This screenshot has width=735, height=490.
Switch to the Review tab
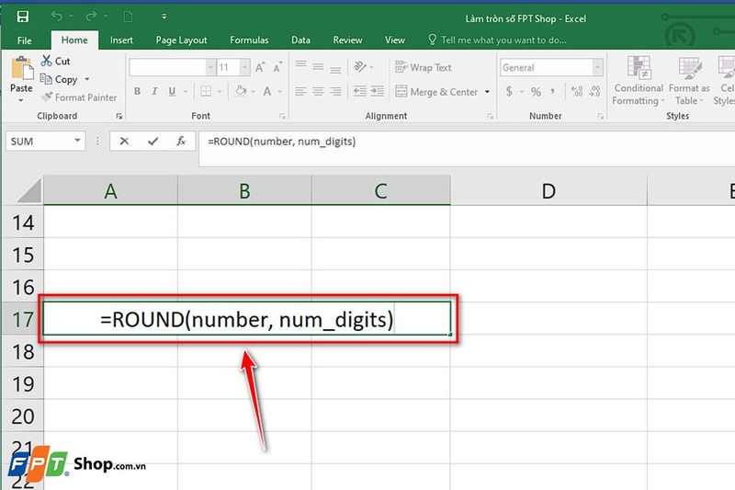point(347,40)
